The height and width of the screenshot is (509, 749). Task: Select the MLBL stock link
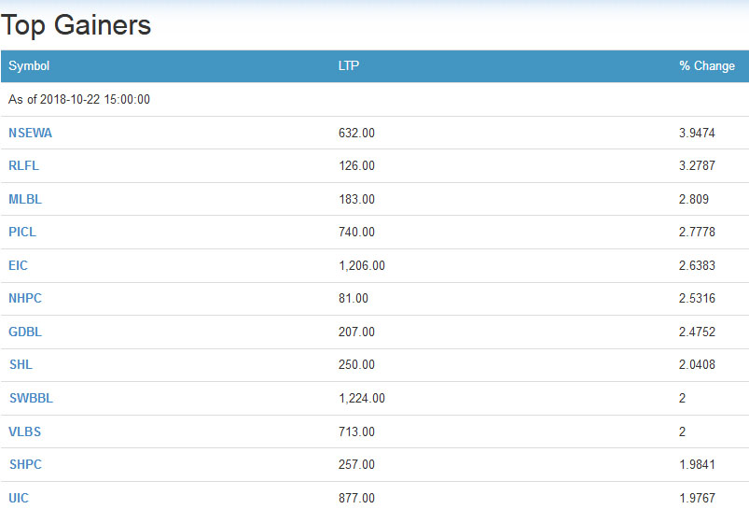[25, 199]
